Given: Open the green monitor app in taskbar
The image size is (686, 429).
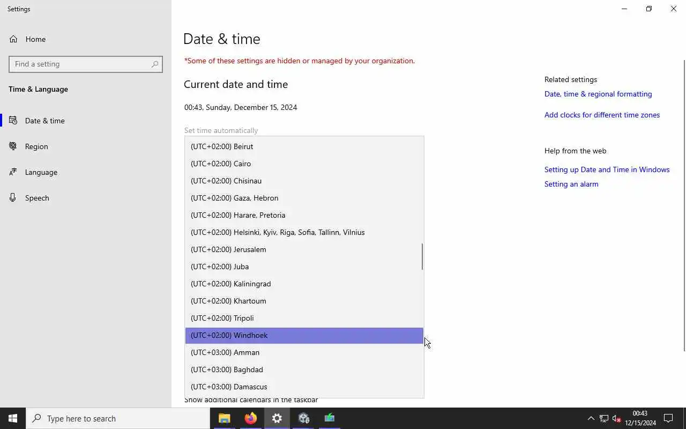Looking at the screenshot, I should coord(330,418).
